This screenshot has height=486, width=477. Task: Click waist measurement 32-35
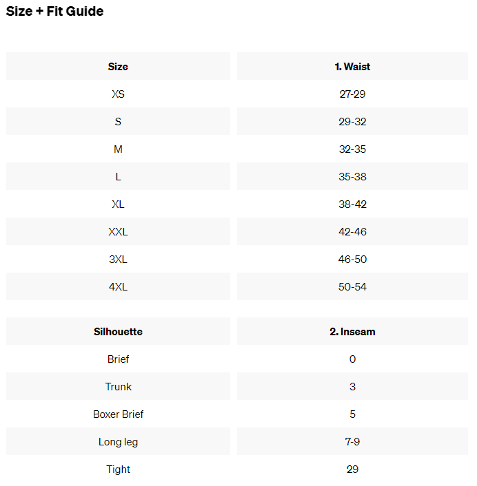[352, 149]
